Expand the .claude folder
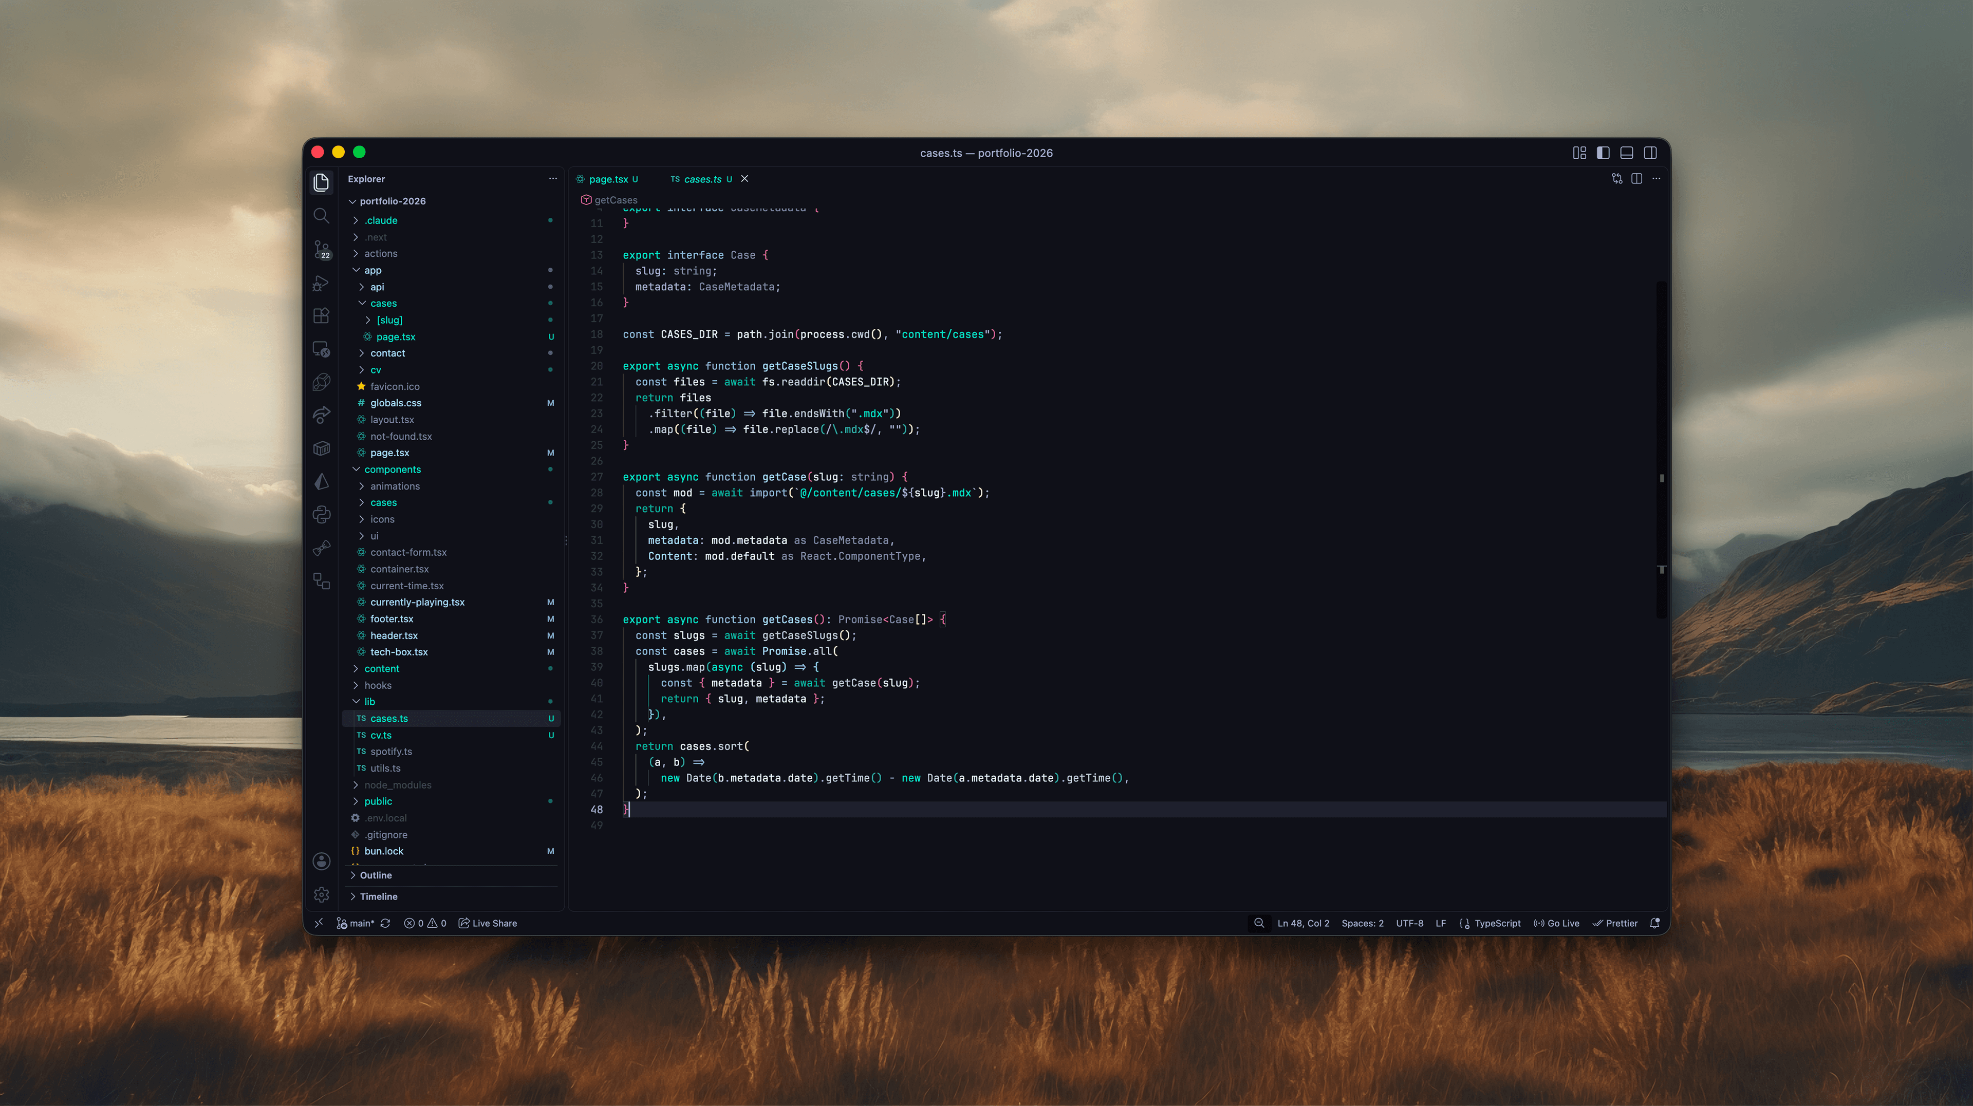This screenshot has width=1973, height=1106. (x=452, y=220)
